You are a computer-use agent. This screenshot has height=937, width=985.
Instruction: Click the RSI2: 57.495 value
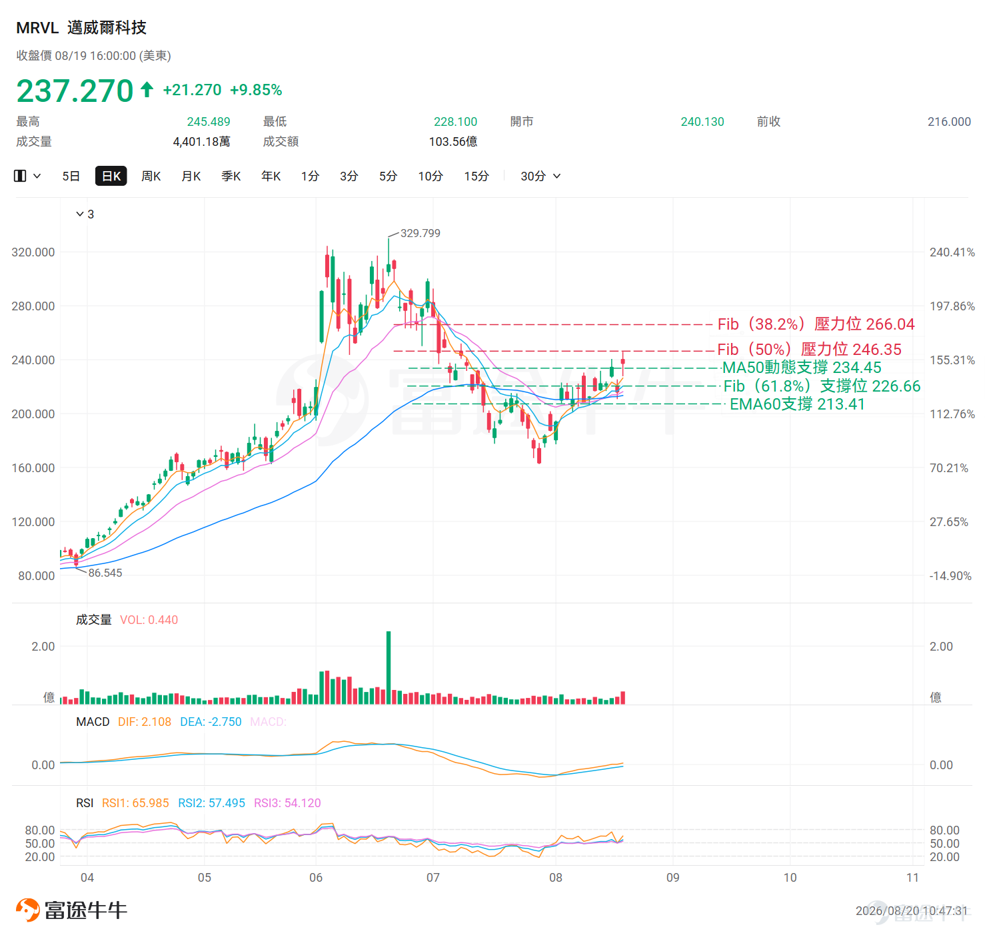point(211,803)
